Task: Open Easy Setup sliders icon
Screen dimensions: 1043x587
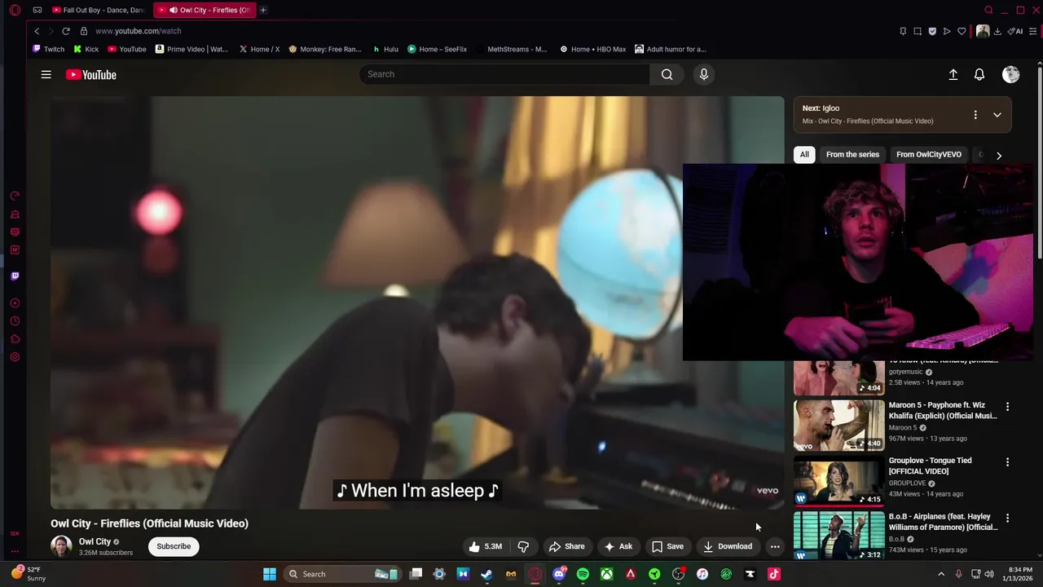Action: 1033,31
